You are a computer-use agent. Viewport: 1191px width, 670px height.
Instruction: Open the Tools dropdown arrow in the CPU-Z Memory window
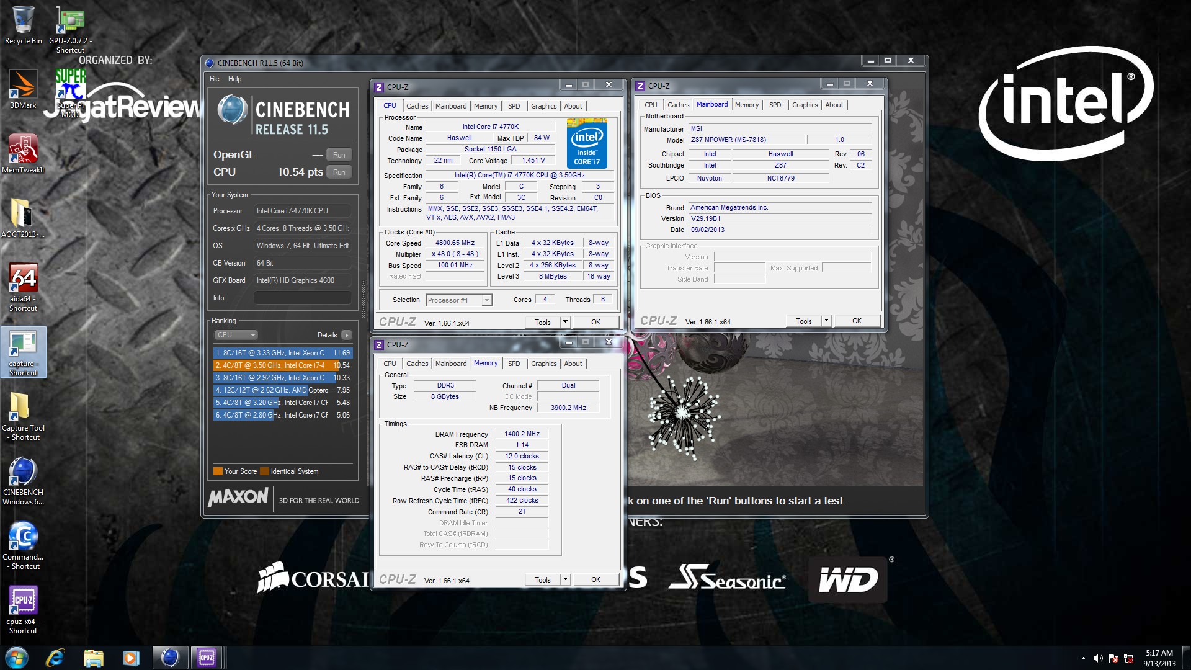pyautogui.click(x=564, y=579)
